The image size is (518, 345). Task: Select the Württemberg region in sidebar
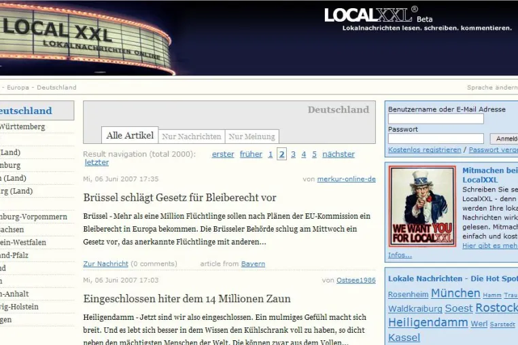[22, 126]
